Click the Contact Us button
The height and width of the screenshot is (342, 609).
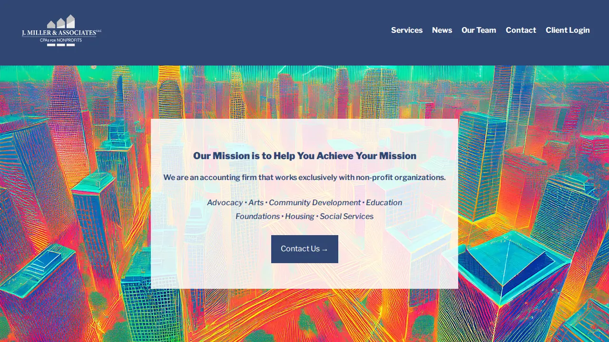[x=304, y=249]
